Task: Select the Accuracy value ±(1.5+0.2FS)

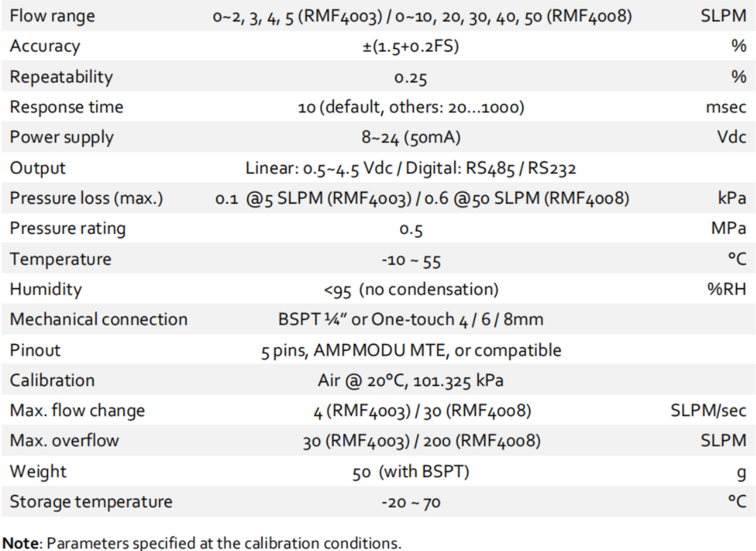Action: coord(410,46)
